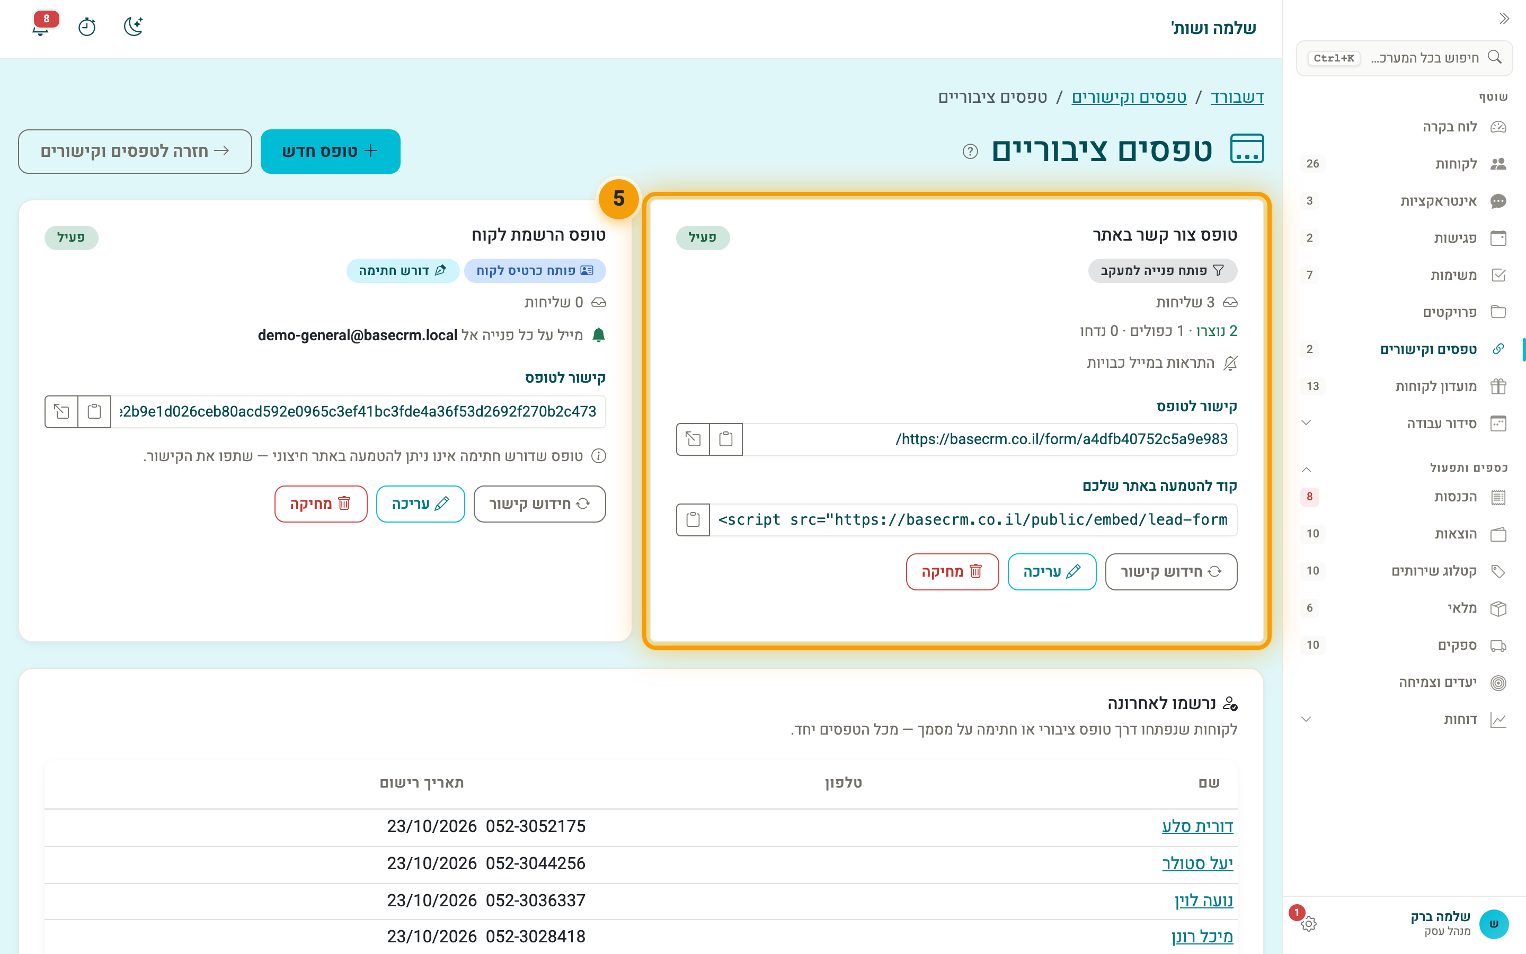Click the פעיל badge on registration form
Viewport: 1526px width, 954px height.
71,237
